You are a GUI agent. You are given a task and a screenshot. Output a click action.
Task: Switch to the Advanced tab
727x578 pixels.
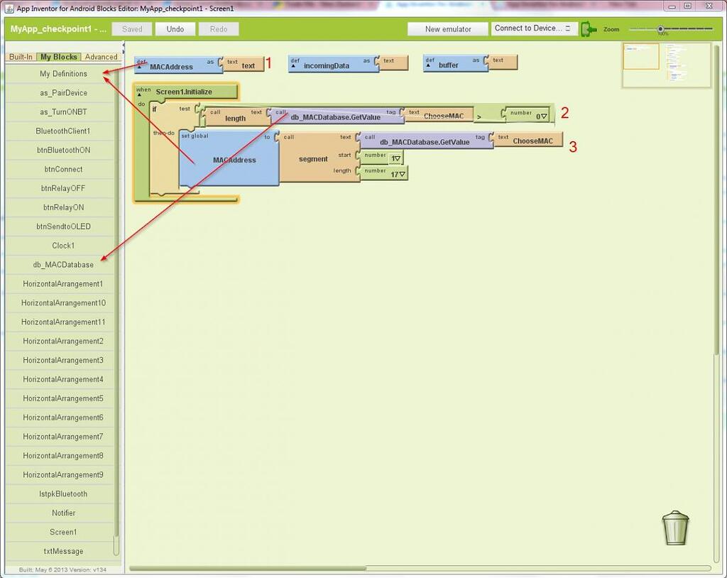[101, 57]
